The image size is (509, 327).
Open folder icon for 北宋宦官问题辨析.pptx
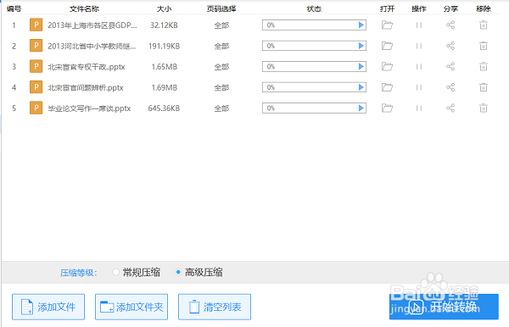387,87
